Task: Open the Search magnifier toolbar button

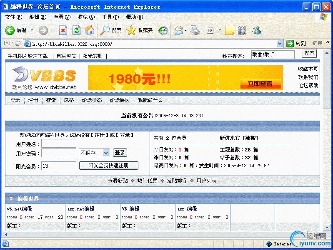Action: point(111,30)
